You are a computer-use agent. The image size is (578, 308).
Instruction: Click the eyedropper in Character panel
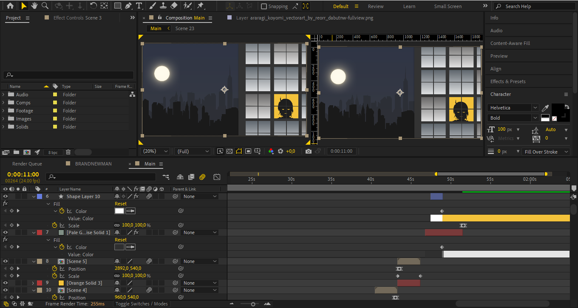pyautogui.click(x=546, y=108)
